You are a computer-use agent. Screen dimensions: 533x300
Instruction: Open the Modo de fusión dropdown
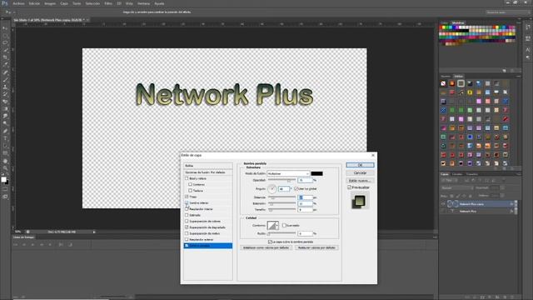point(288,173)
